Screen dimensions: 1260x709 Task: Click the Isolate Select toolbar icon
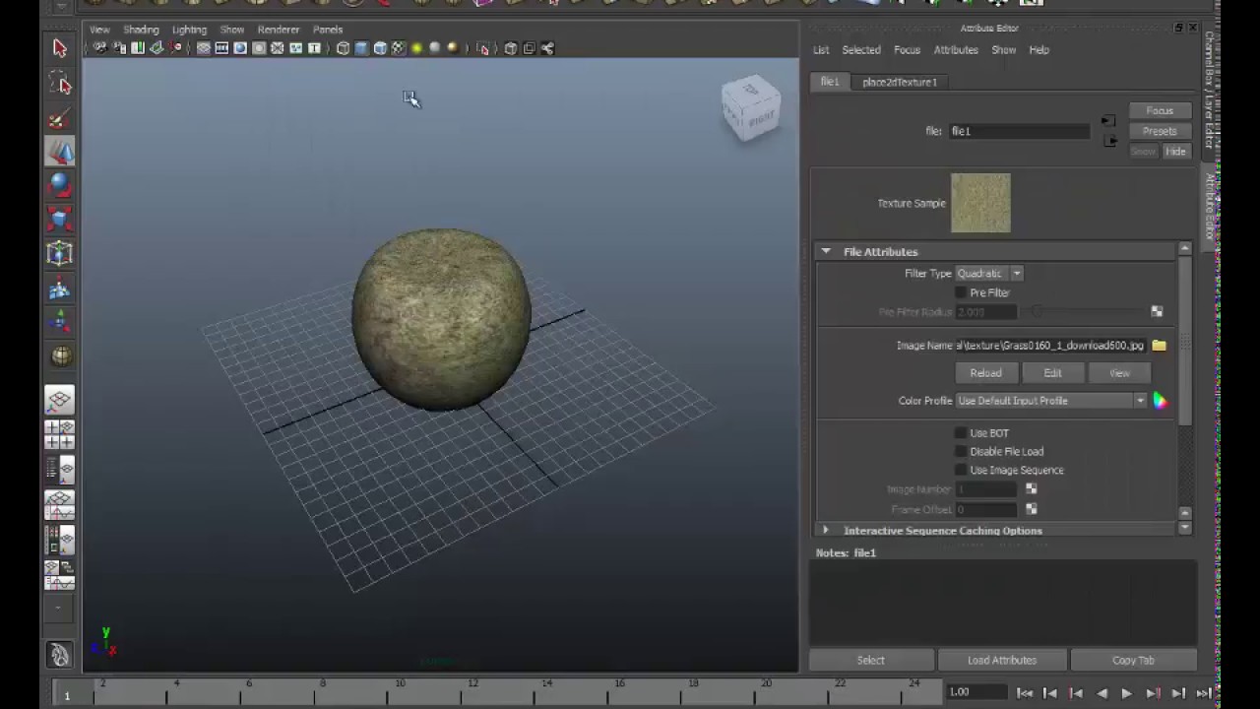pos(482,48)
